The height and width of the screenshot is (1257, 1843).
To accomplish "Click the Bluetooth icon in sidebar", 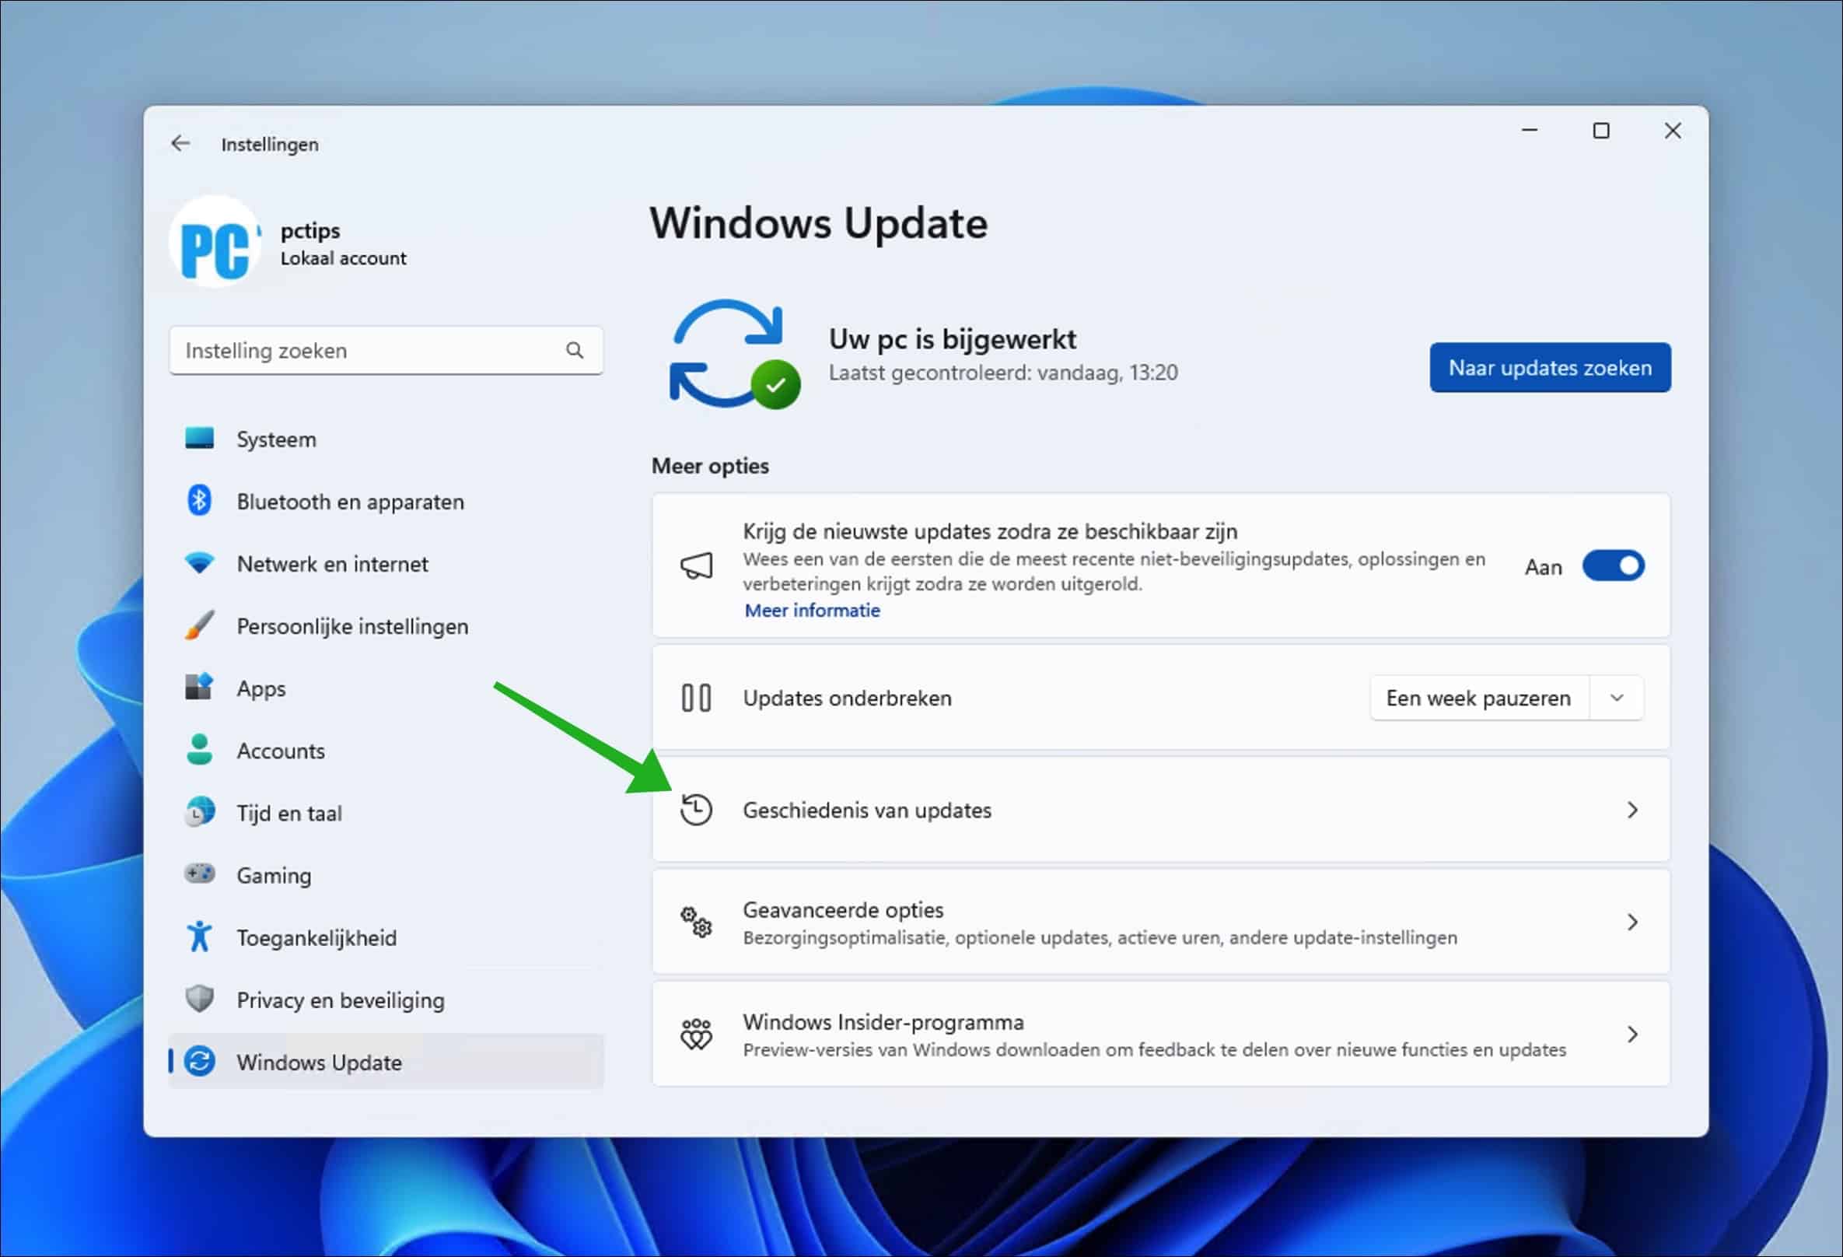I will (x=199, y=500).
